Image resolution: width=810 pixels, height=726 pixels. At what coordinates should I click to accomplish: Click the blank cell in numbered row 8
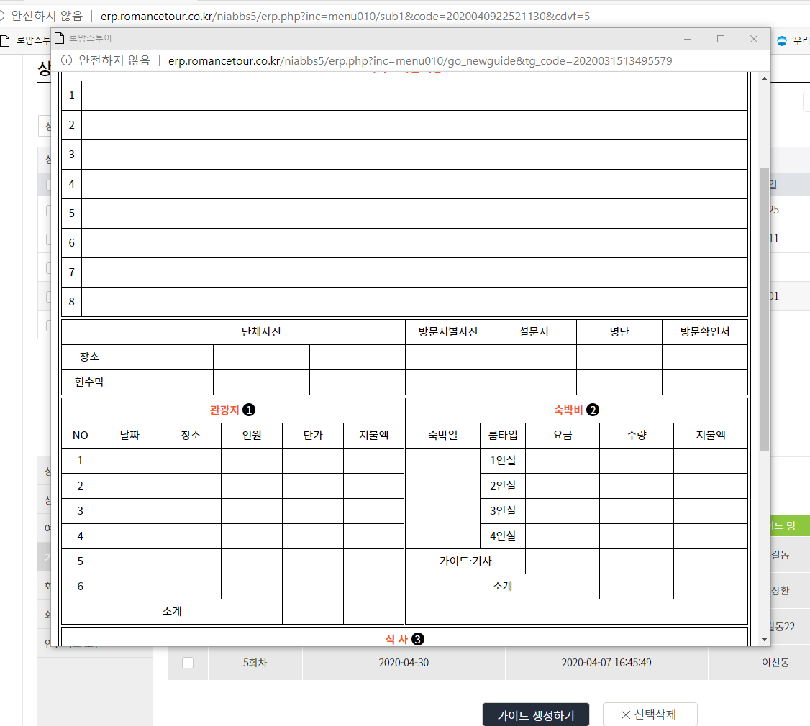[415, 302]
